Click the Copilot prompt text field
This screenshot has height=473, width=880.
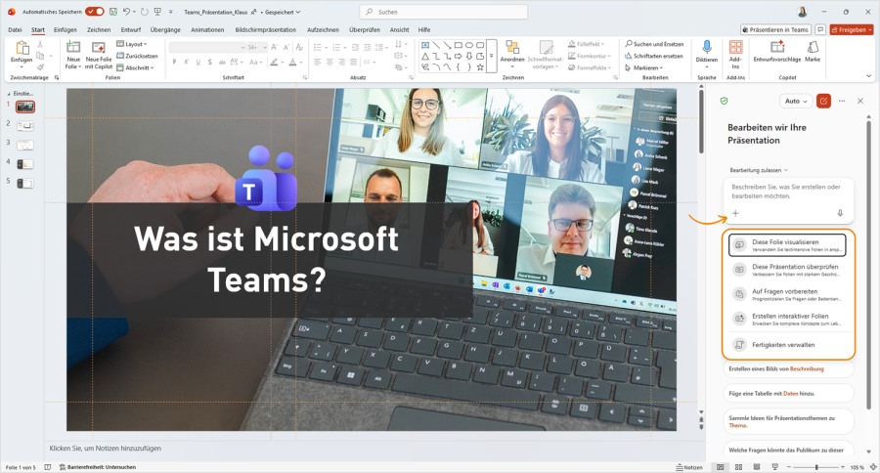point(786,192)
